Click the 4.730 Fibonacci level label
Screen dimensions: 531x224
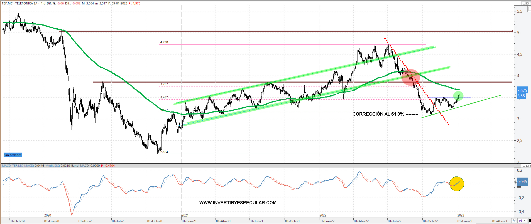click(x=164, y=42)
